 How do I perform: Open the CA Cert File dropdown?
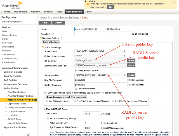tap(100, 61)
